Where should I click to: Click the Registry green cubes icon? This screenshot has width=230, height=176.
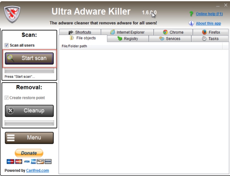pyautogui.click(x=120, y=38)
